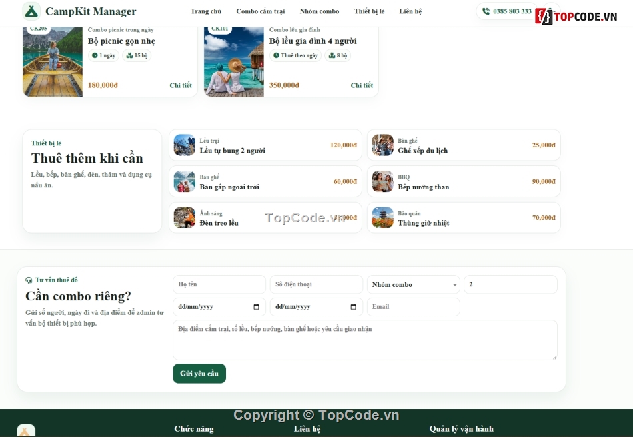Open calendar picker icon of first date field
The width and height of the screenshot is (633, 437).
point(256,307)
